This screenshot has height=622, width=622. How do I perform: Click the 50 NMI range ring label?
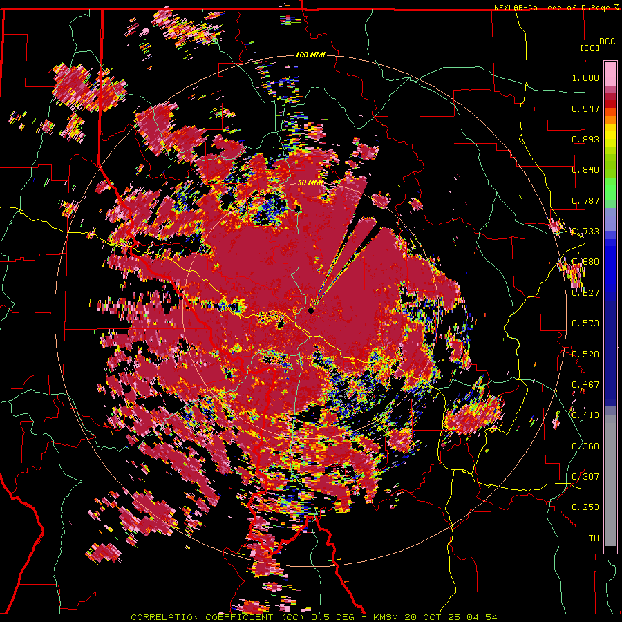[310, 183]
